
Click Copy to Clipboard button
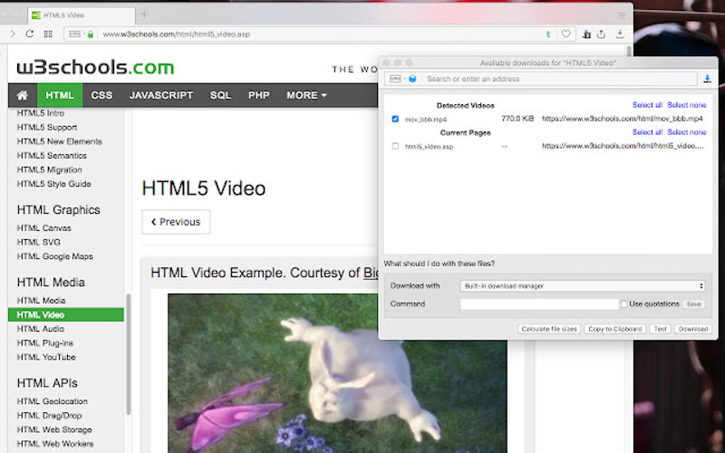[x=615, y=329]
